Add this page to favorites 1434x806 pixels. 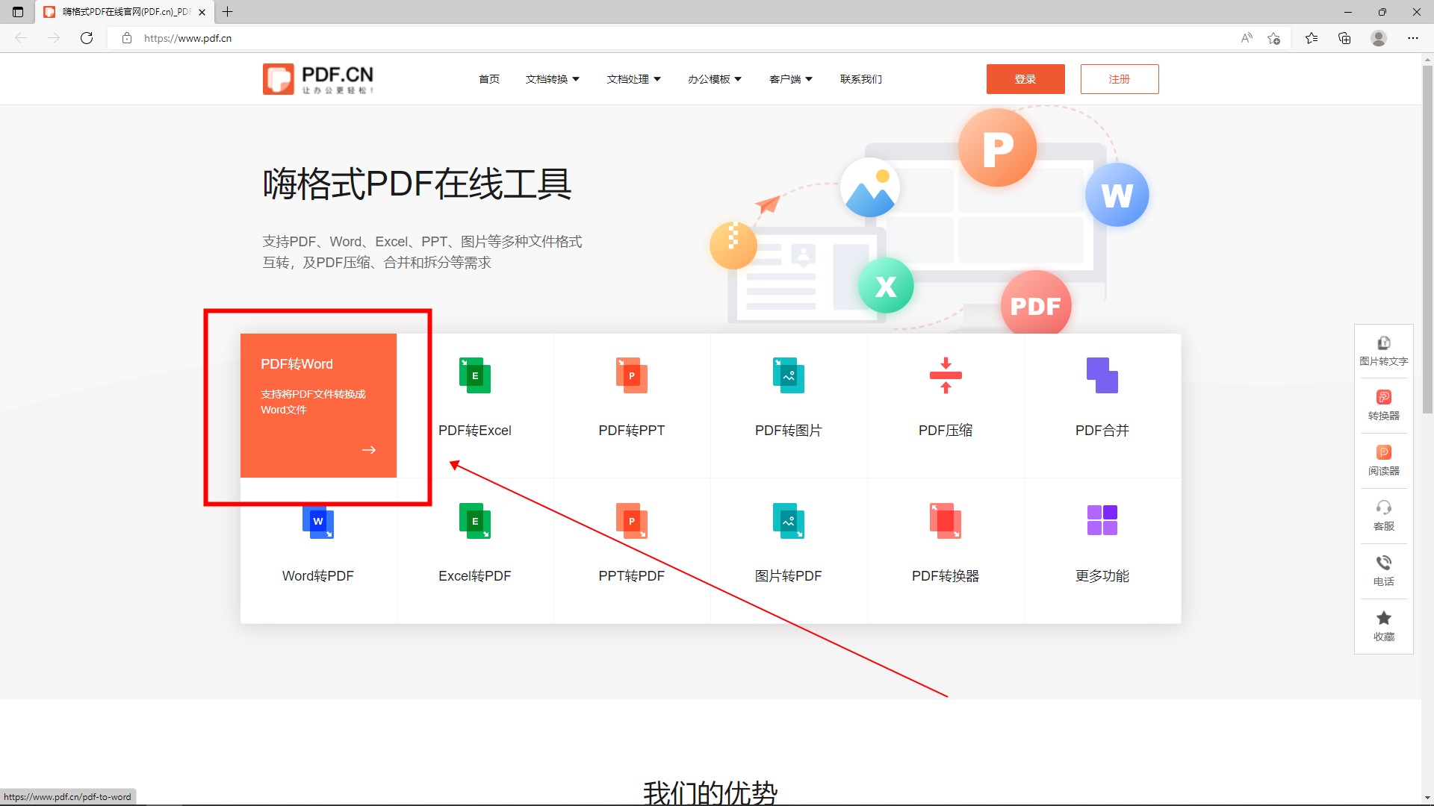click(x=1274, y=38)
